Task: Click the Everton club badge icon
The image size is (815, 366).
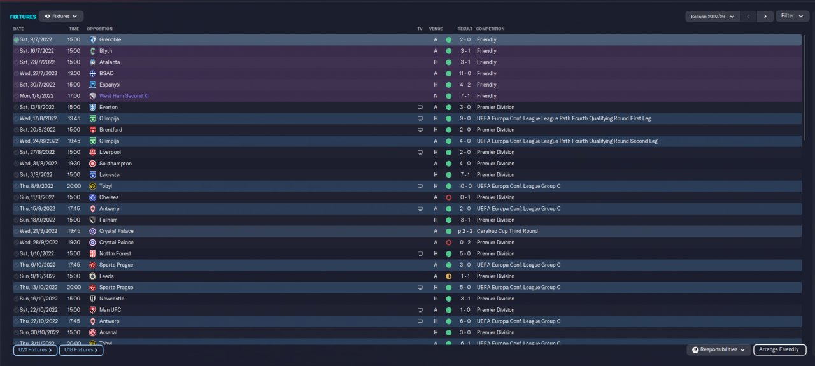Action: click(x=92, y=107)
